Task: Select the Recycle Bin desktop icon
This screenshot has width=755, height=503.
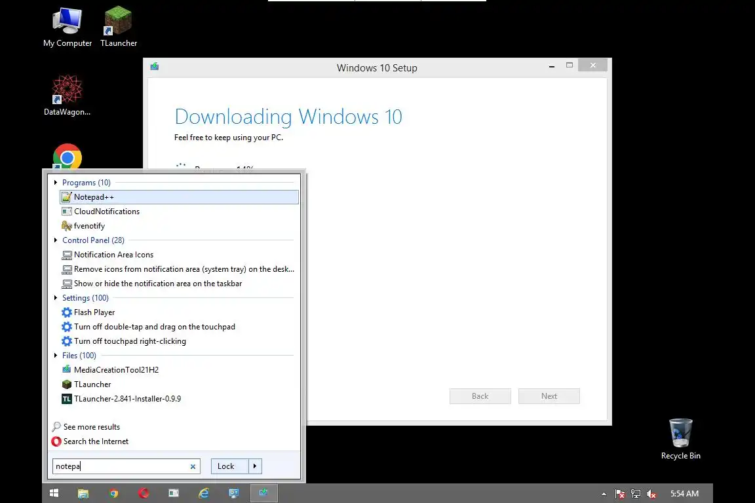Action: click(x=680, y=439)
